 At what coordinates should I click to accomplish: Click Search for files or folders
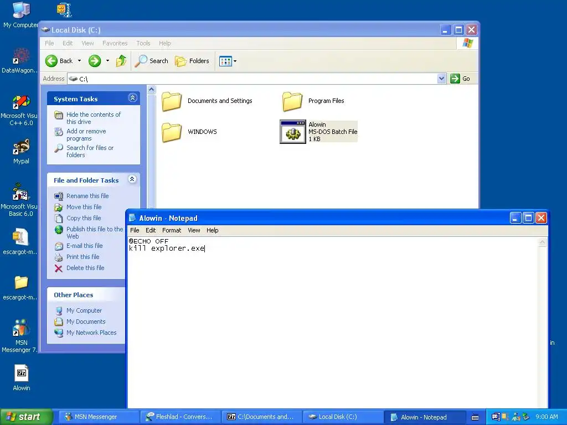90,152
